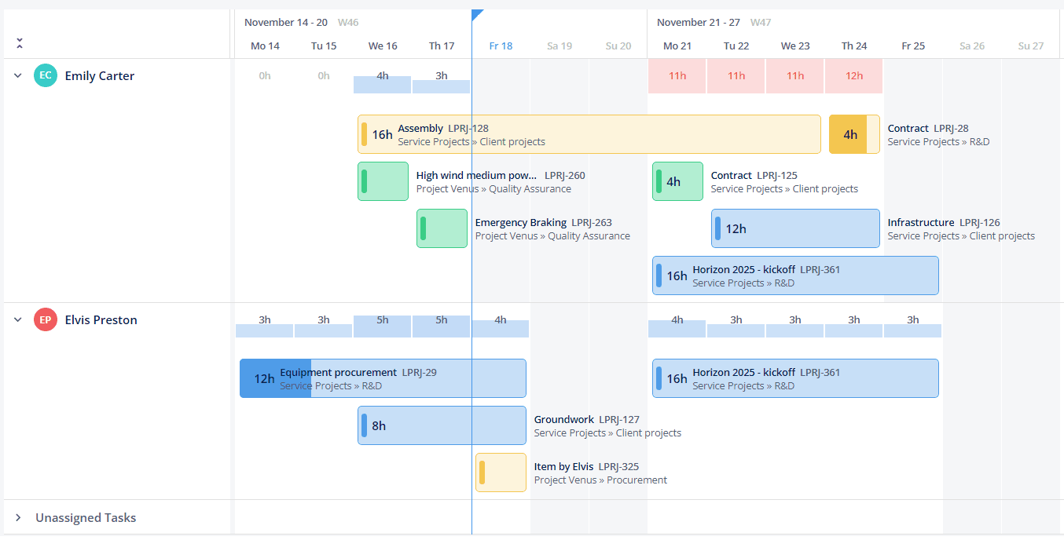1064x540 pixels.
Task: Select the Fr 25 day header
Action: [913, 46]
